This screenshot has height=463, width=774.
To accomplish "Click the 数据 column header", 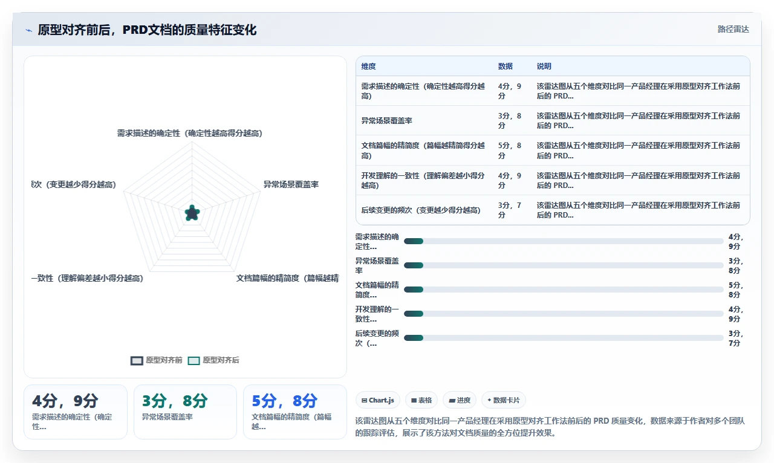I will coord(506,66).
